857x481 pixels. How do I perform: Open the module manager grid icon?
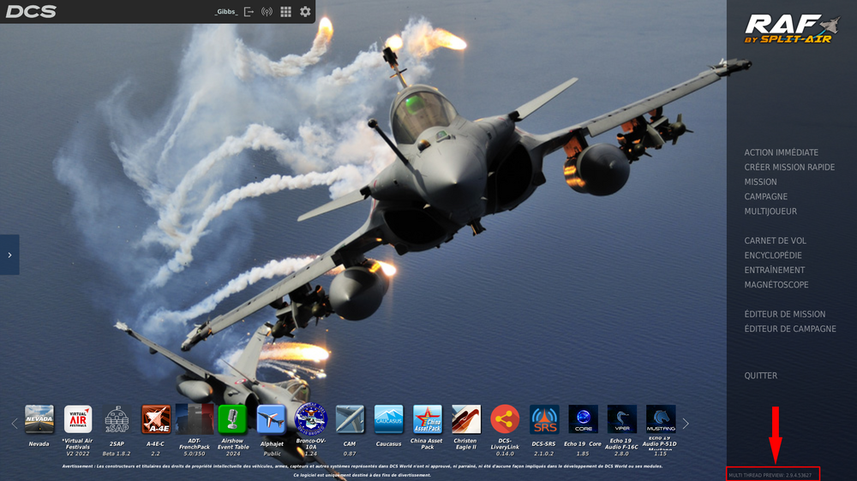coord(286,12)
